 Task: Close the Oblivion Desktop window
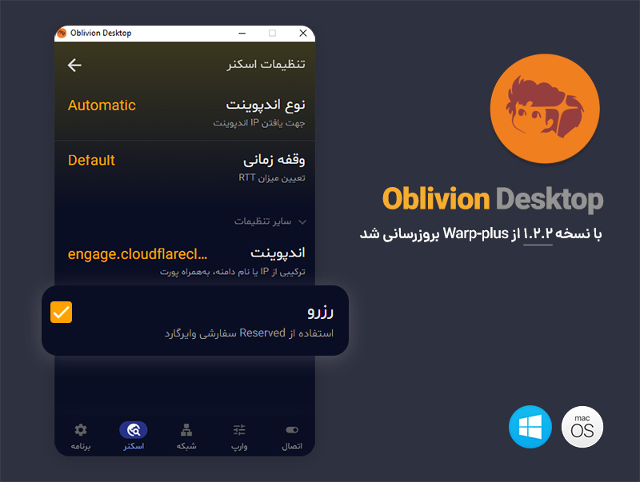click(303, 33)
